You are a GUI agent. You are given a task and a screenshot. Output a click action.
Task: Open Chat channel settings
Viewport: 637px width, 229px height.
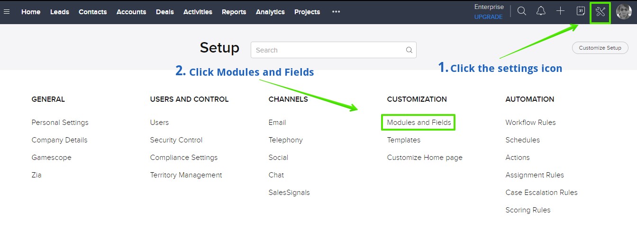point(276,175)
